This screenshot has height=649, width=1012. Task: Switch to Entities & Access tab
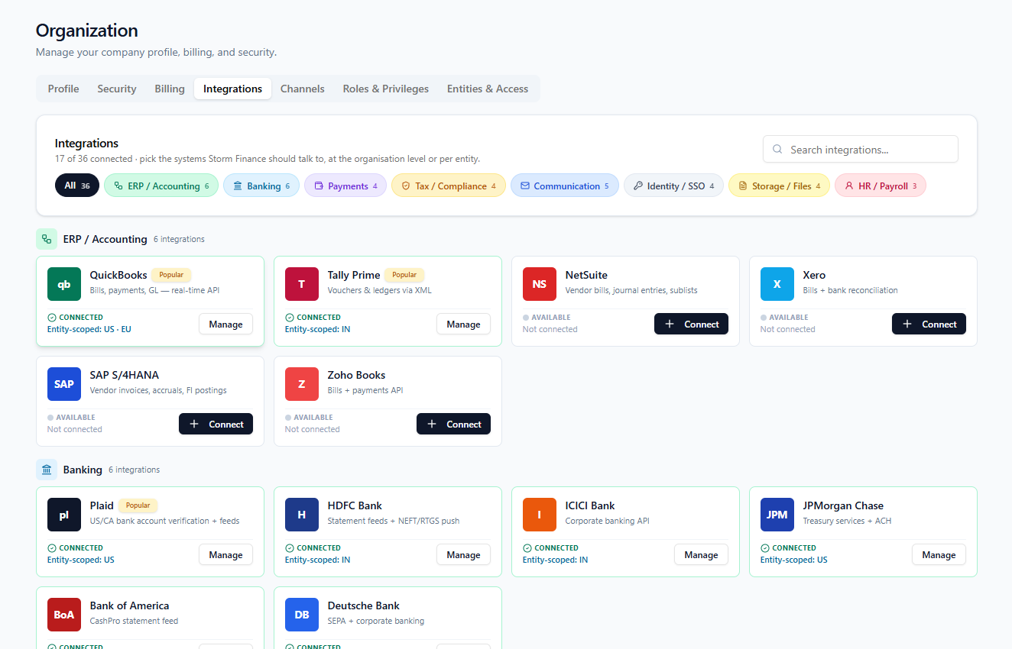(x=488, y=89)
